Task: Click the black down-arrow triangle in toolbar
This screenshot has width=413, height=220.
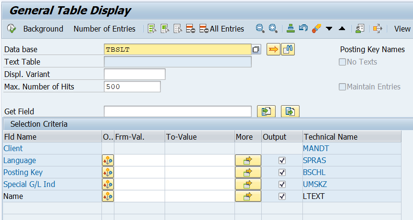Action: click(x=329, y=29)
